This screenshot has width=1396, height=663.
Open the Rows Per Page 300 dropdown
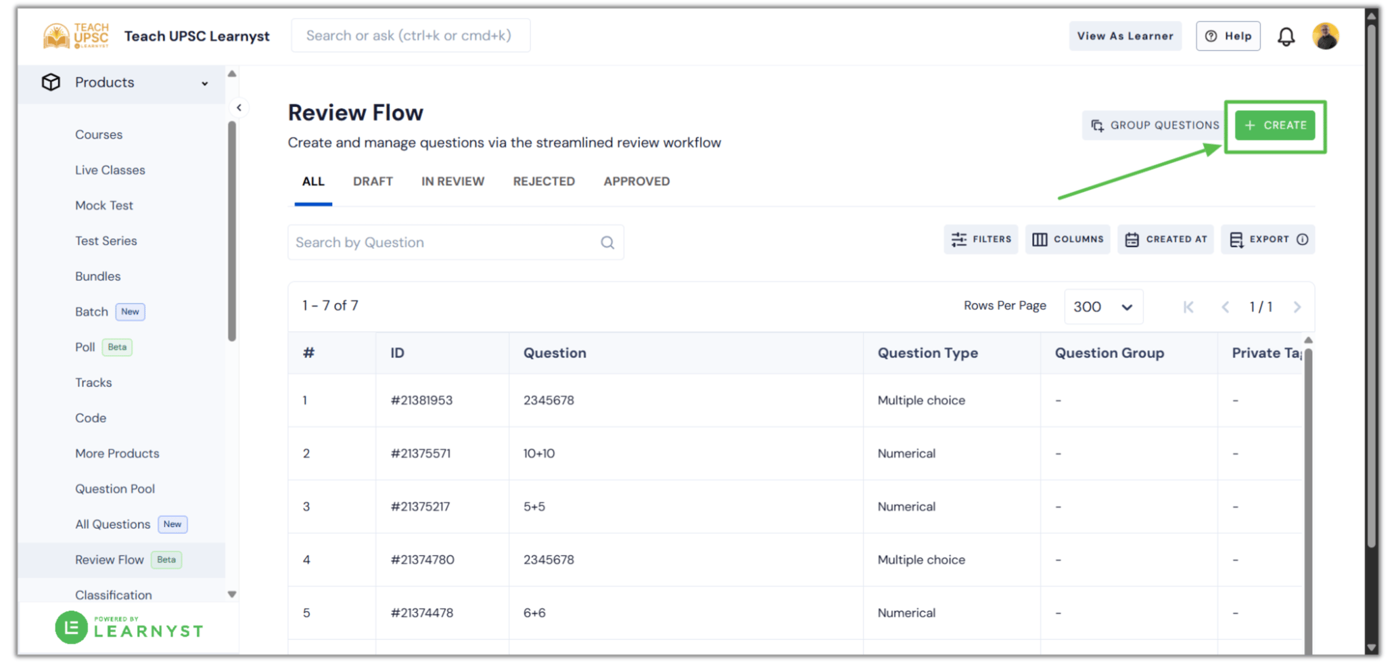(x=1103, y=306)
